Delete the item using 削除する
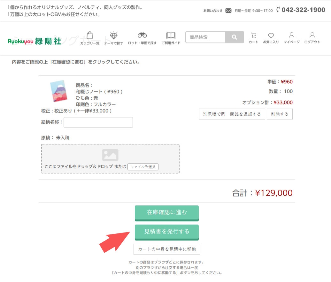Screen dimensions: 331x282 coord(280,114)
